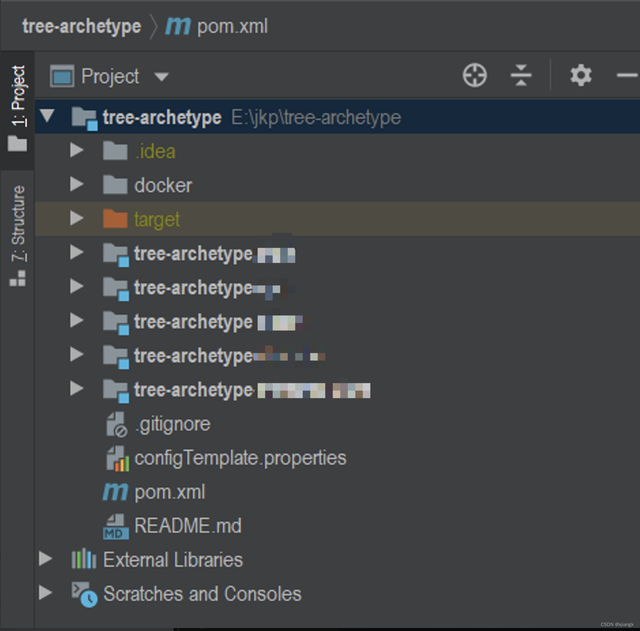Click the External Libraries bars icon
The height and width of the screenshot is (631, 640).
point(84,558)
